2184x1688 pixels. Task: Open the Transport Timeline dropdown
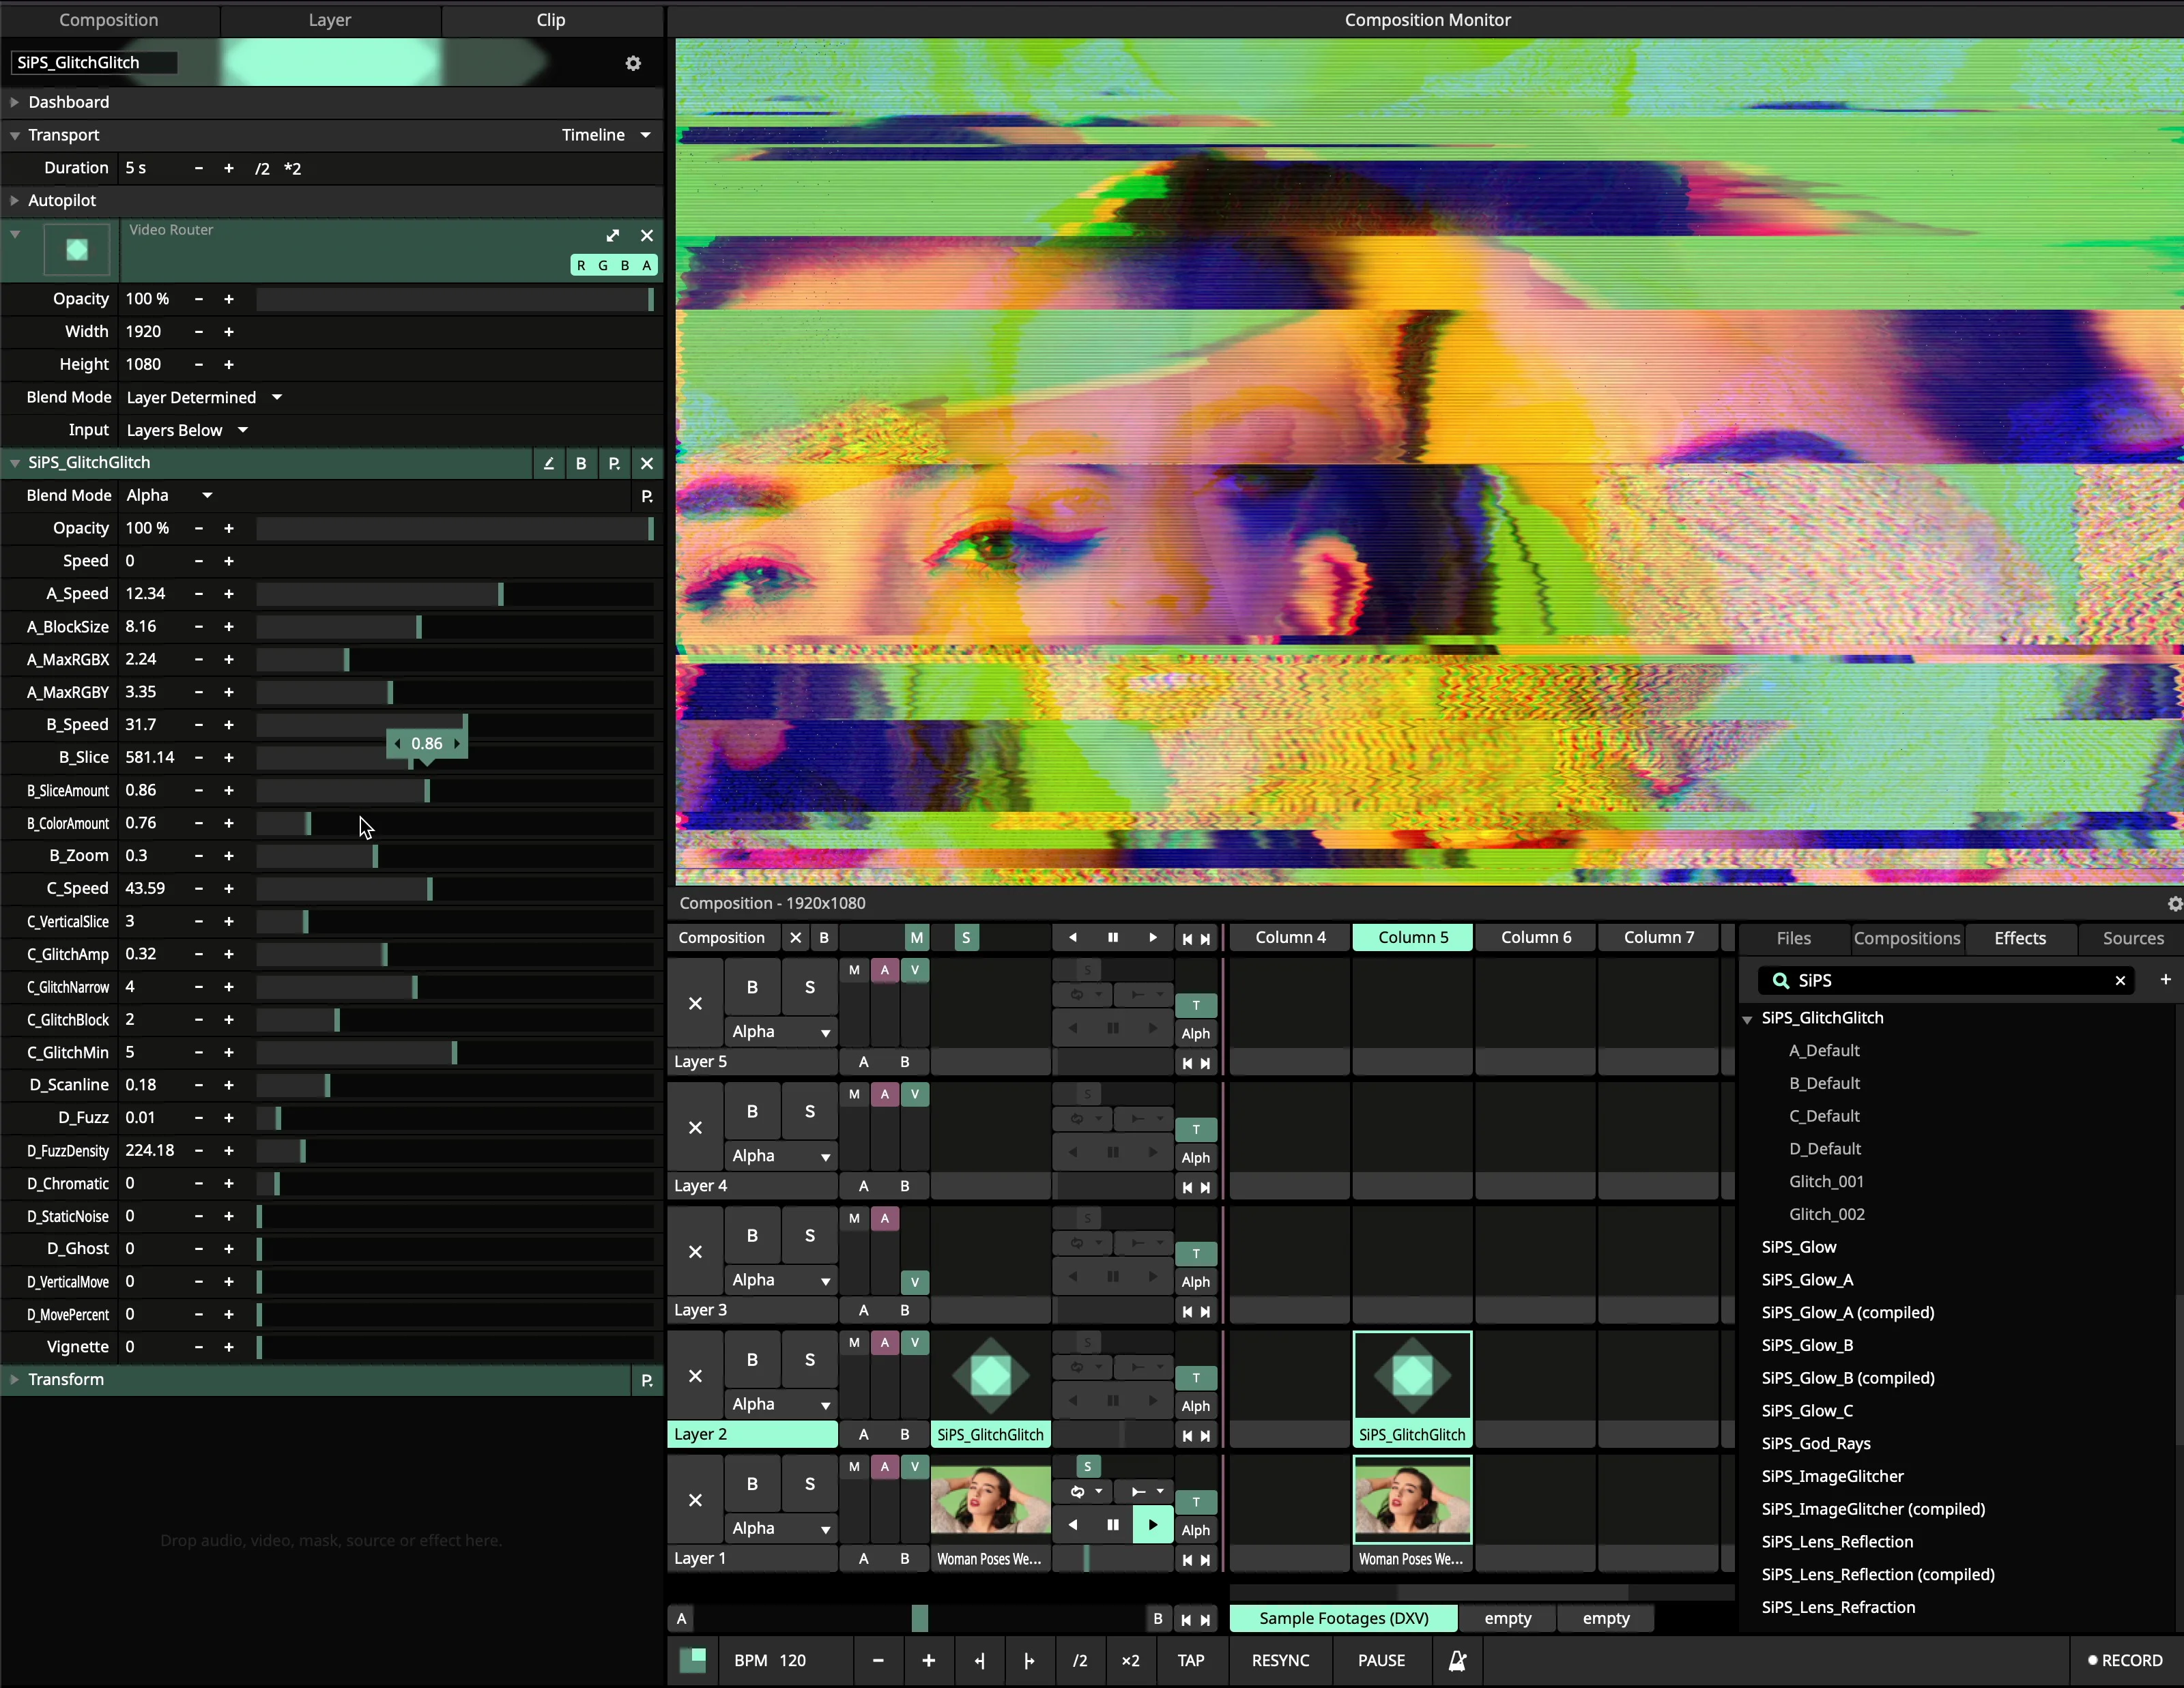click(x=606, y=135)
